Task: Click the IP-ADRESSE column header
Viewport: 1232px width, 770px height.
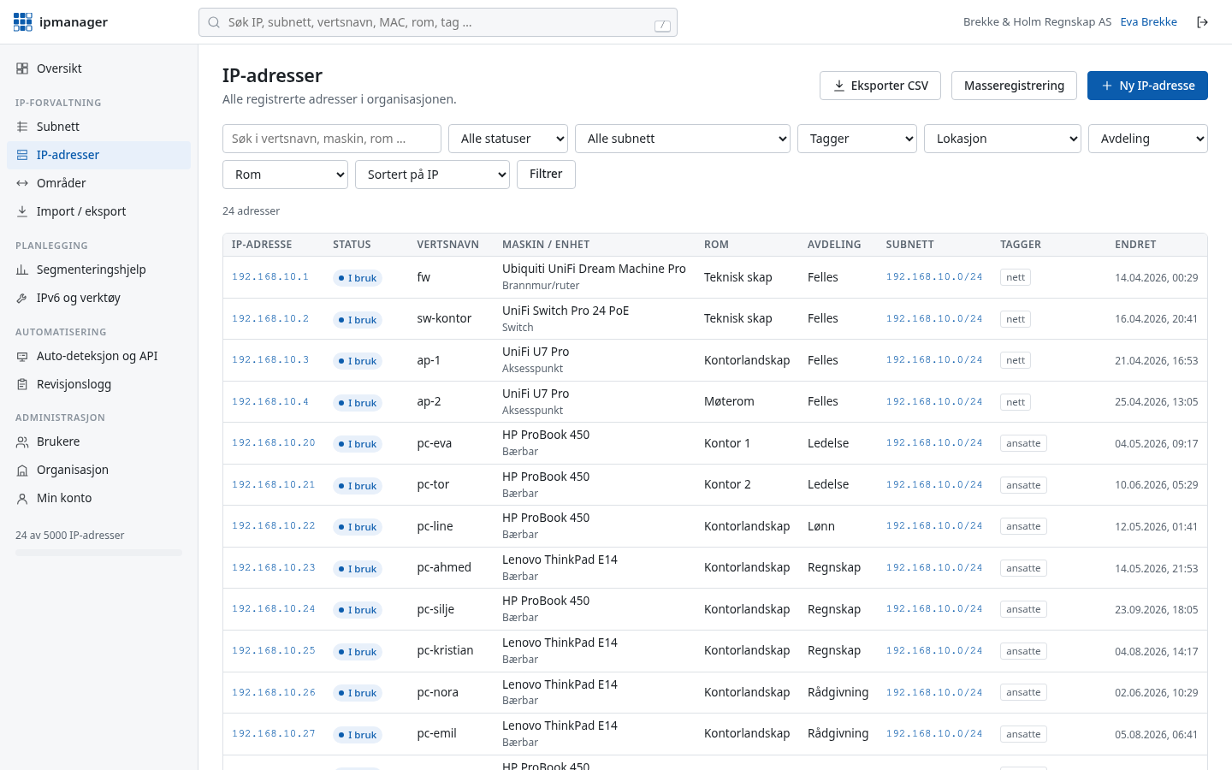Action: pos(262,245)
